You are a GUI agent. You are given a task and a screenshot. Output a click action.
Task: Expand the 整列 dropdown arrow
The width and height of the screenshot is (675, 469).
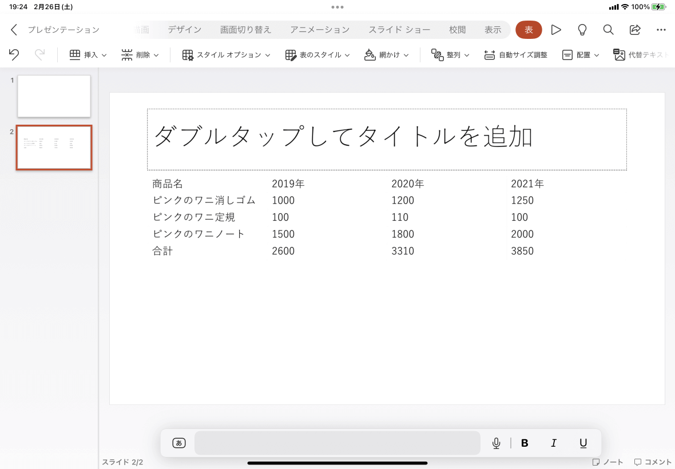coord(467,55)
